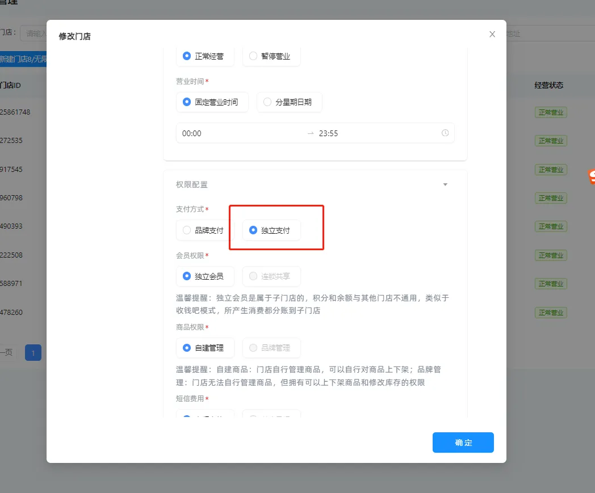Click 正常营业 tag in row 478260

pyautogui.click(x=551, y=313)
